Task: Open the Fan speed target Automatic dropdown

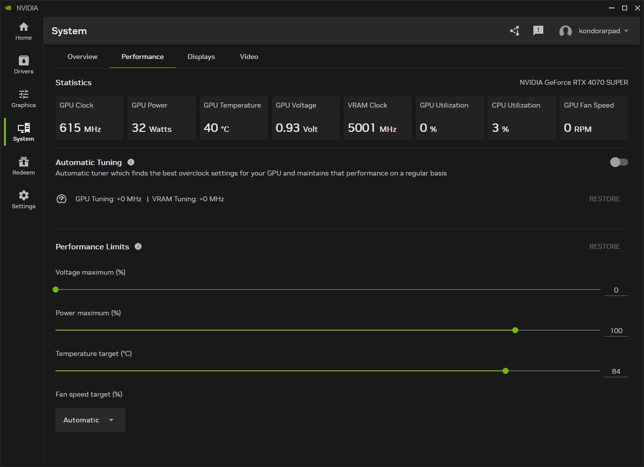Action: tap(90, 420)
